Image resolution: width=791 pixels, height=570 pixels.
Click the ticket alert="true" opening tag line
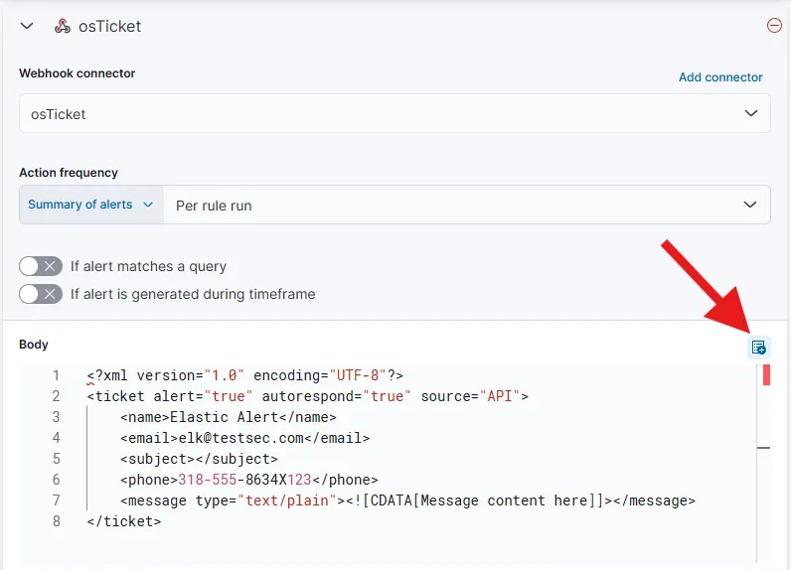(307, 396)
